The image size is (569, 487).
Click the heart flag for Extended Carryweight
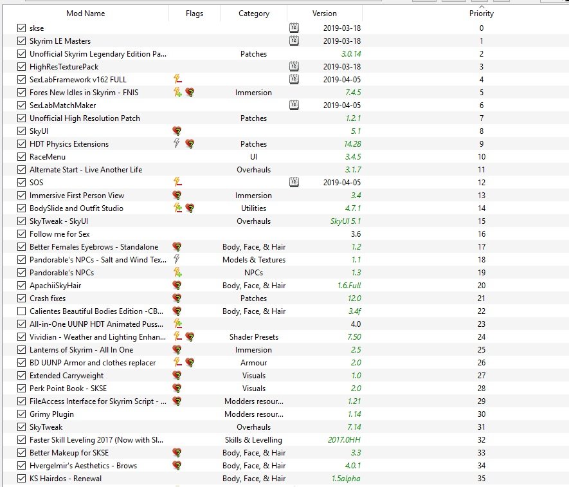pyautogui.click(x=177, y=376)
